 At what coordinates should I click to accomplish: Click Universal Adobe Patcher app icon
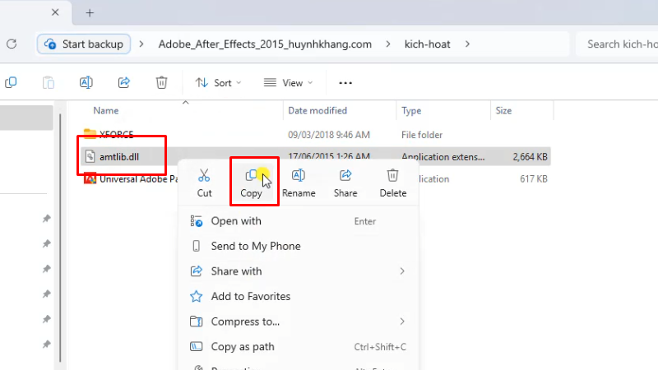point(90,178)
